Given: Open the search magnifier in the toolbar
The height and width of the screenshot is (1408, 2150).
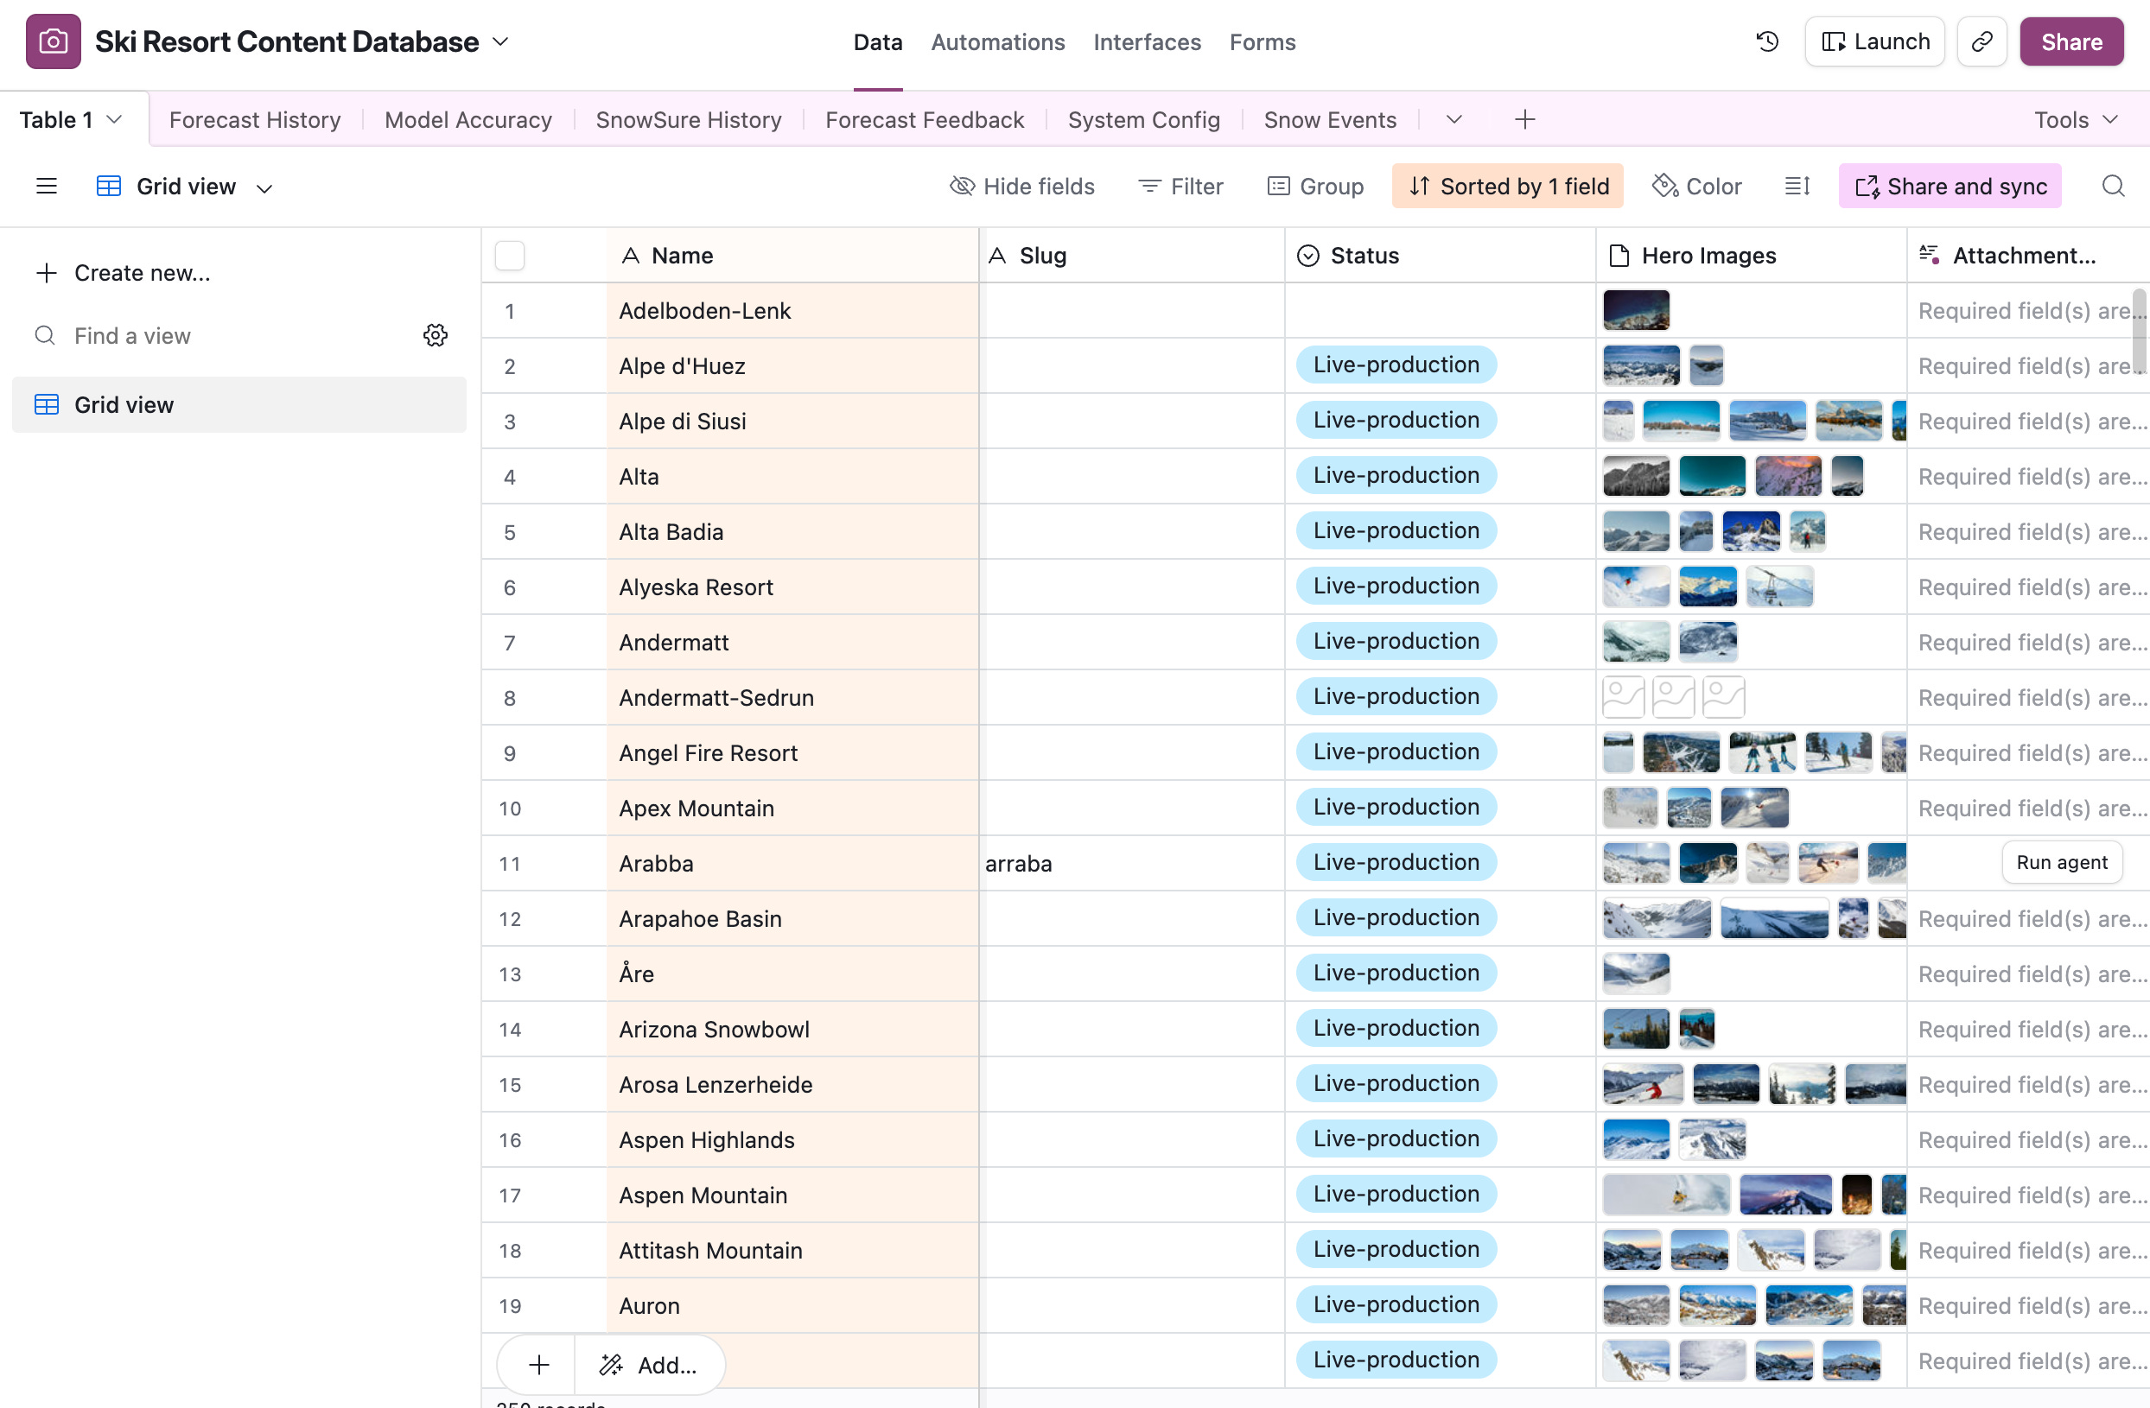Looking at the screenshot, I should pos(2113,186).
